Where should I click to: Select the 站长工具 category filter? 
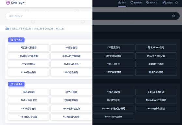click(x=16, y=29)
